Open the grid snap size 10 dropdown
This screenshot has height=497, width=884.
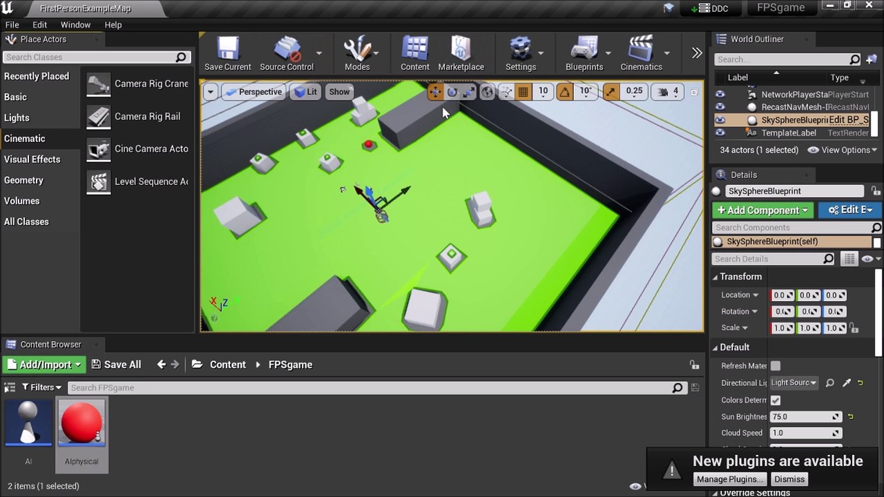coord(544,91)
